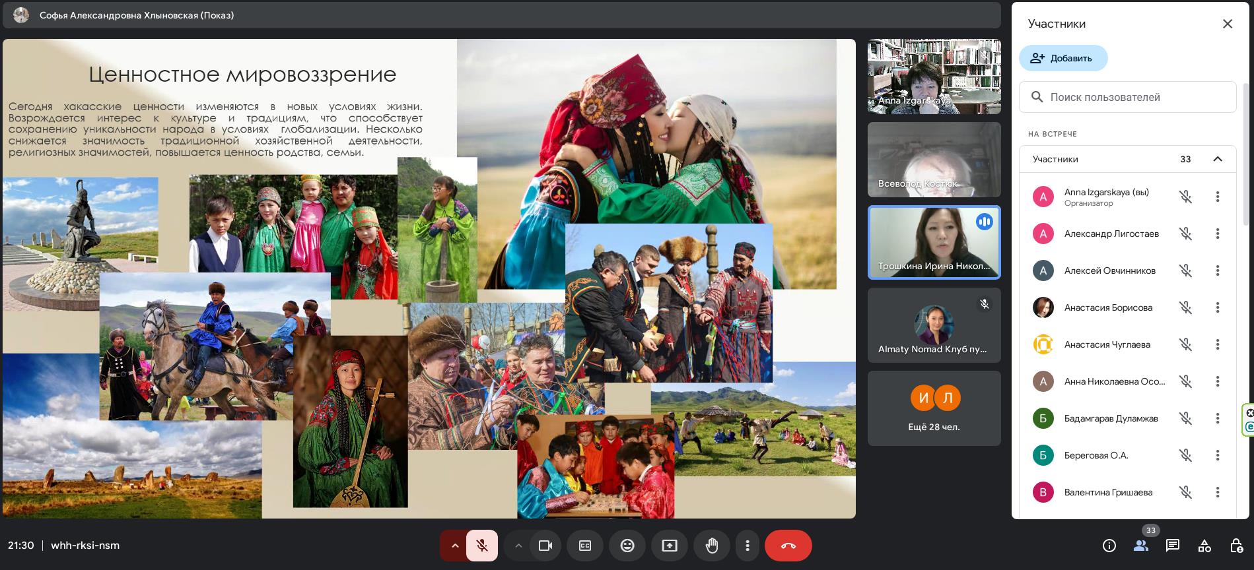This screenshot has width=1254, height=570.
Task: Select Трошкина Ирина video tile
Action: [934, 242]
